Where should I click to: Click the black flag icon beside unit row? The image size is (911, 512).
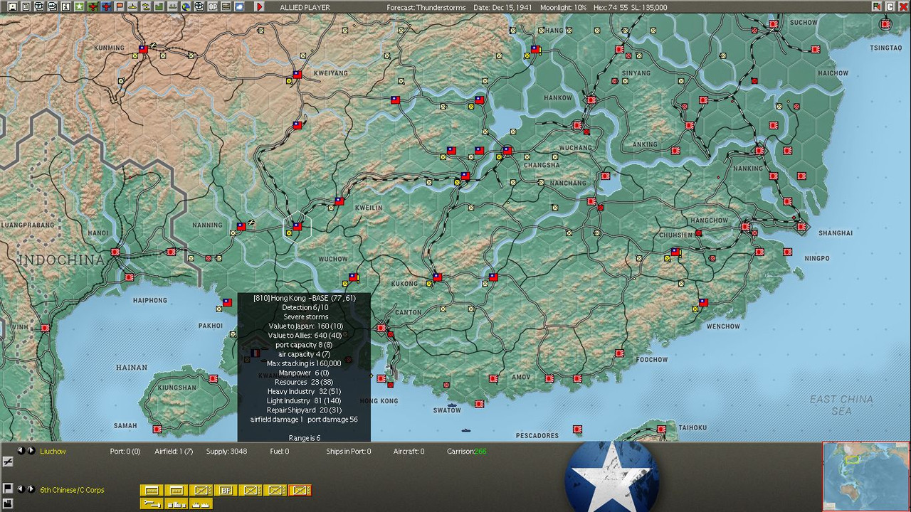tap(8, 489)
